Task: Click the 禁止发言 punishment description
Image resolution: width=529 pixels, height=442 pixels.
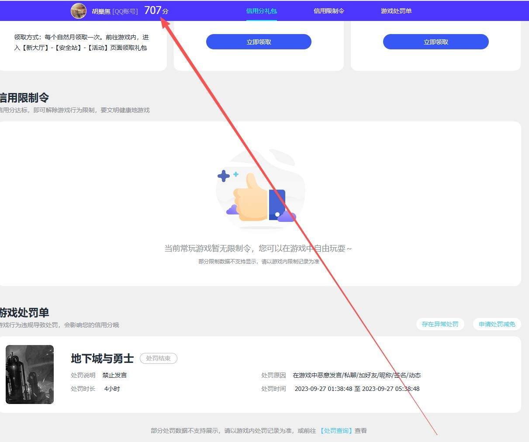Action: tap(114, 375)
